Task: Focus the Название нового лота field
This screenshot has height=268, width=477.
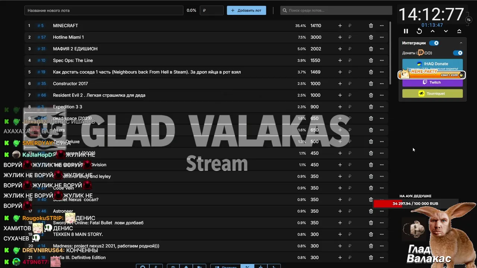Action: [x=104, y=10]
